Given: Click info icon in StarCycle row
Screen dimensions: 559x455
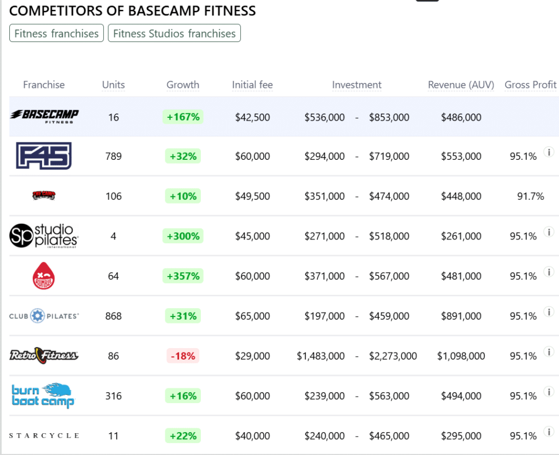Looking at the screenshot, I should coord(549,432).
